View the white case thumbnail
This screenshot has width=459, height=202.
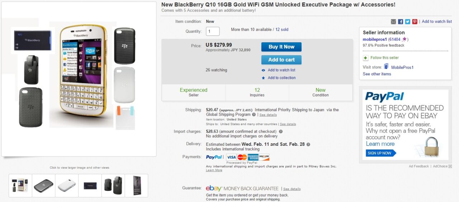(x=67, y=186)
